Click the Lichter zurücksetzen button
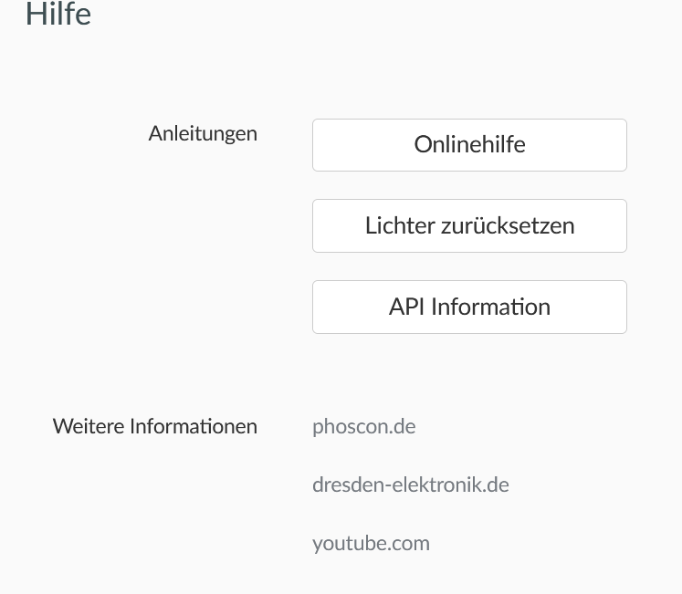 point(469,225)
